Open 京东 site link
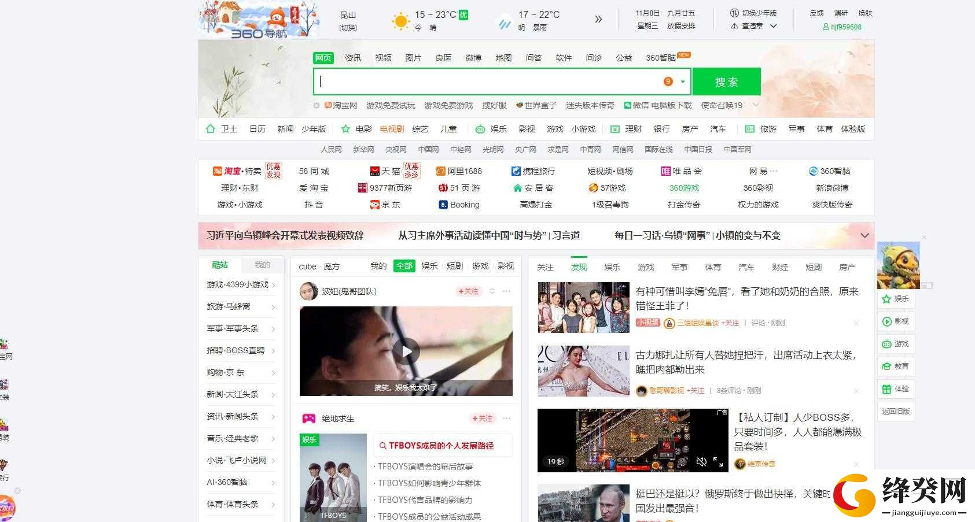 coord(385,205)
